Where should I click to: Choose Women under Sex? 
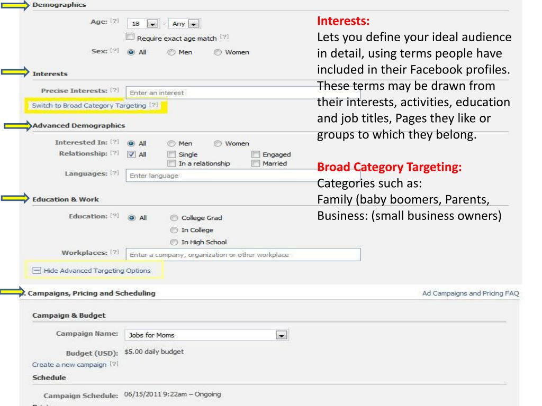[x=218, y=52]
